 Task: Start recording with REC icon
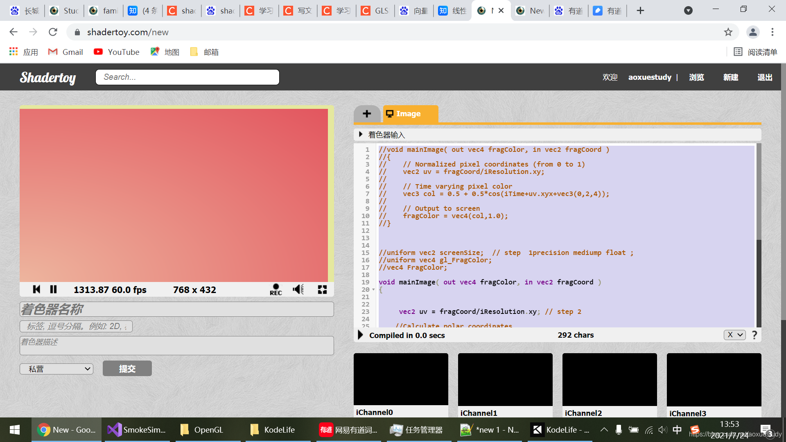[x=276, y=290]
